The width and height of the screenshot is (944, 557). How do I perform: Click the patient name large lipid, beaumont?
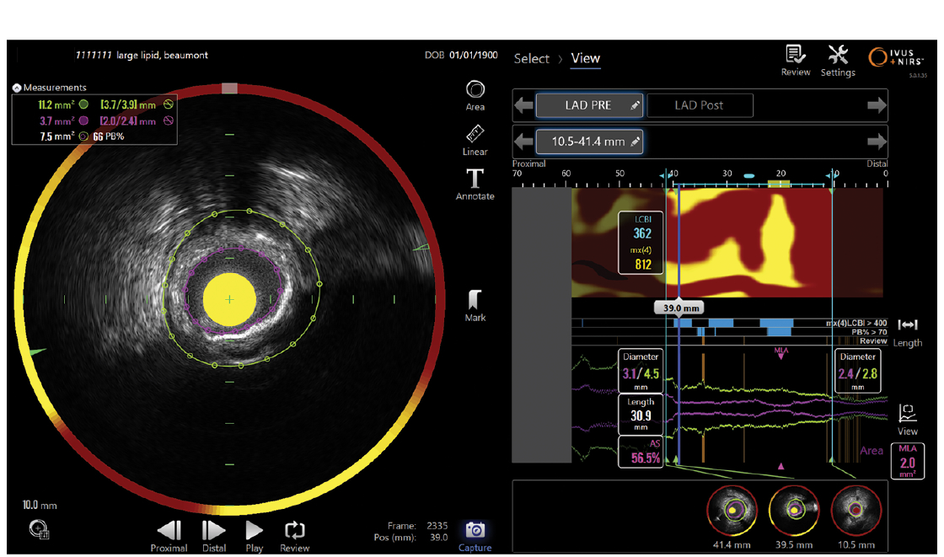162,56
